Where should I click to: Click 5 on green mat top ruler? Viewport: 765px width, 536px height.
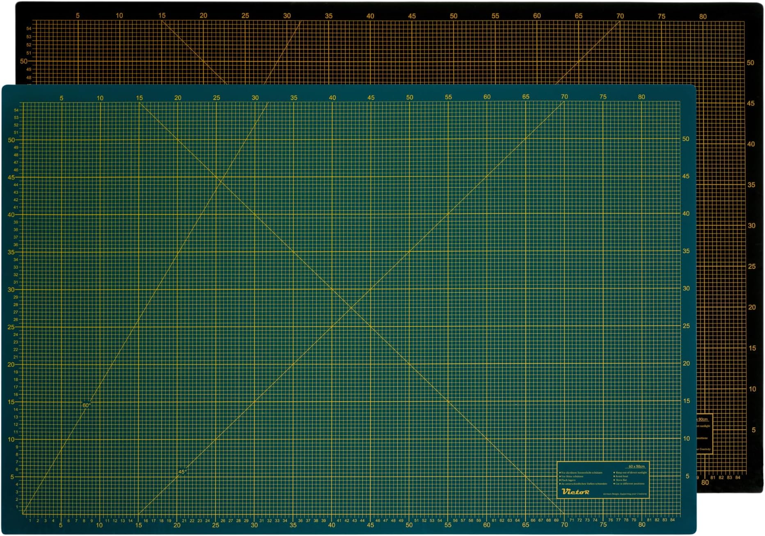[62, 98]
